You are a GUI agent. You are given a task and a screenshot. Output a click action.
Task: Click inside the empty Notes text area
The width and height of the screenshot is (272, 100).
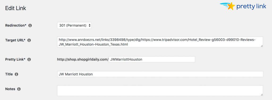point(160,91)
